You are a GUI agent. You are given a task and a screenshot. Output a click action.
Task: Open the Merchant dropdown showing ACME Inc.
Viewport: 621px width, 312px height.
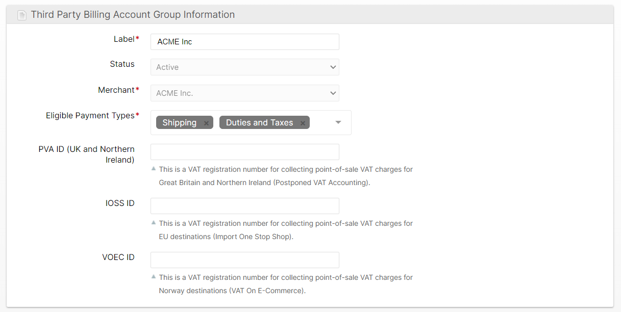[x=244, y=93]
